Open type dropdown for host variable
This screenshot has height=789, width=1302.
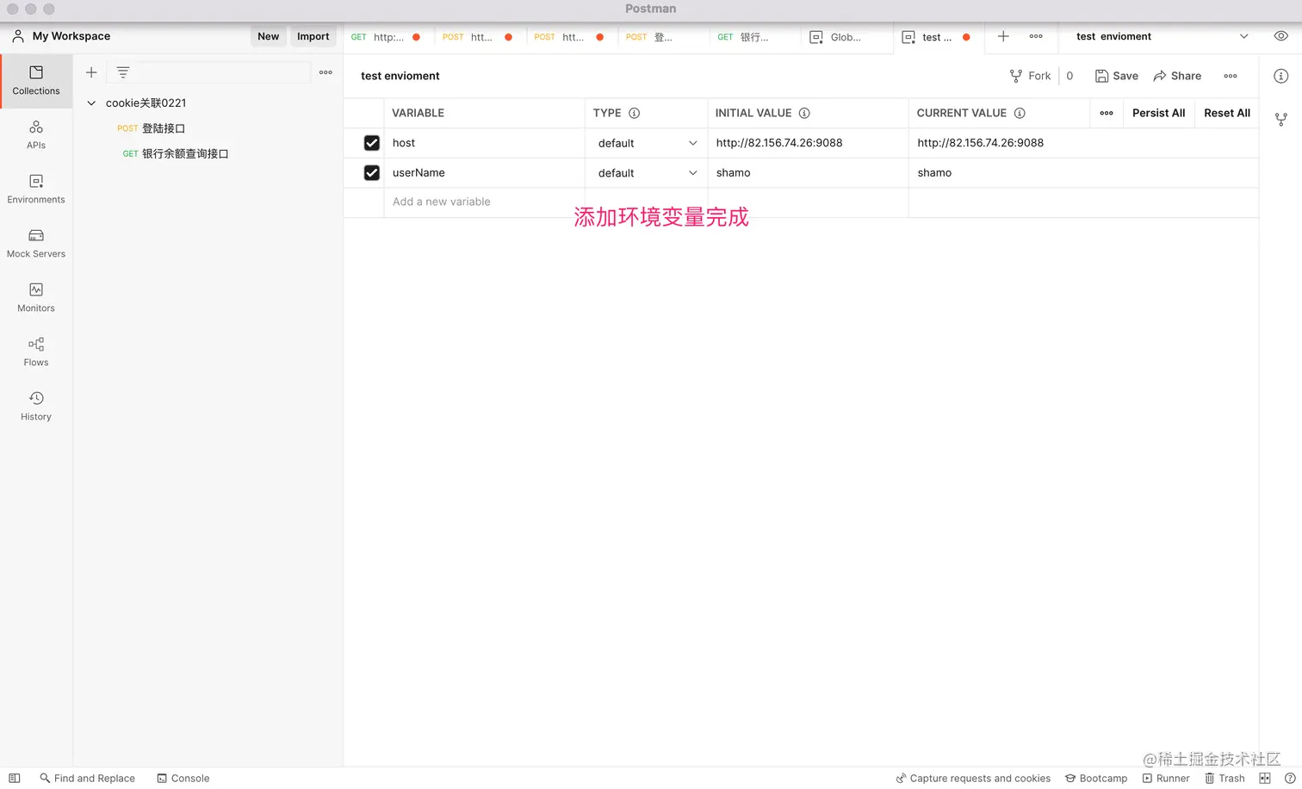tap(647, 143)
